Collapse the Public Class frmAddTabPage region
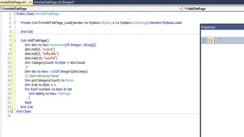The image size is (244, 137). pos(14,14)
